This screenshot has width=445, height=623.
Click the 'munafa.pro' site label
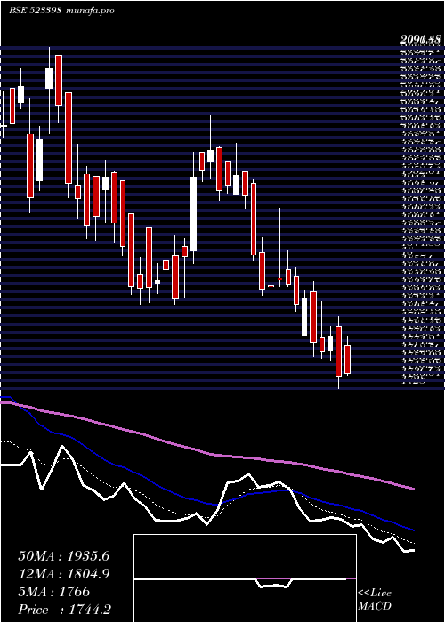[91, 11]
